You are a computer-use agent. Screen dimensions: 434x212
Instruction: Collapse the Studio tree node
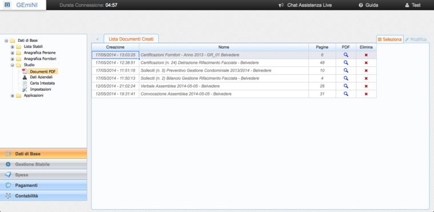[12, 65]
